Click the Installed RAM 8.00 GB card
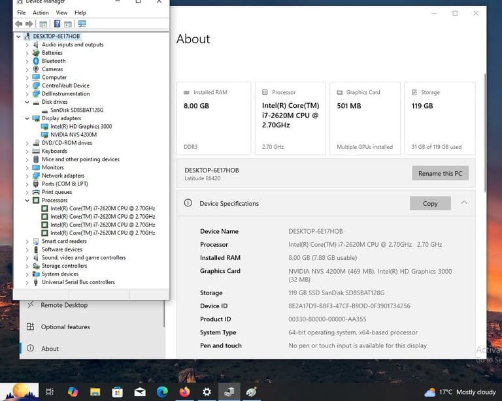The width and height of the screenshot is (502, 401). [214, 118]
